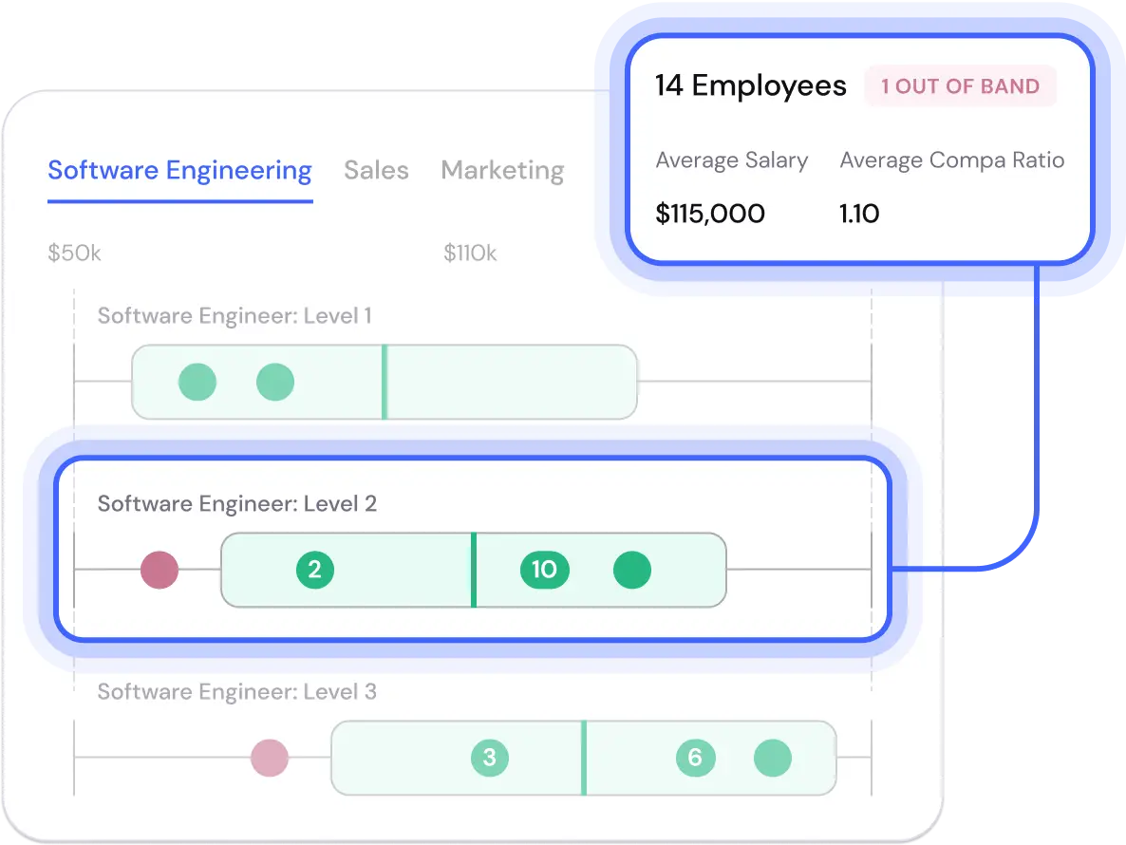
Task: Select the Software Engineering tab
Action: tap(179, 170)
